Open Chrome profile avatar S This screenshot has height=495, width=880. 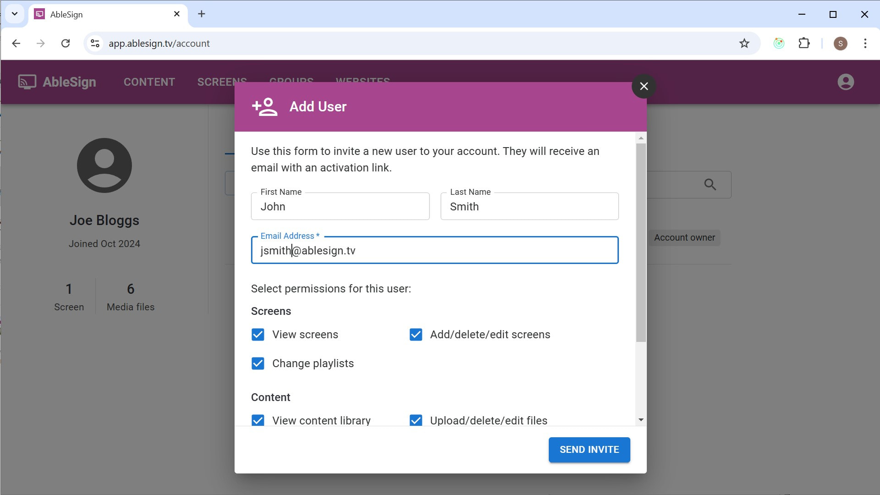pos(840,44)
